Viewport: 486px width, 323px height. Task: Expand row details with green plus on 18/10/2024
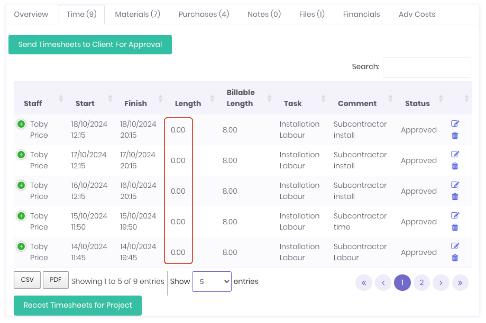[x=21, y=124]
